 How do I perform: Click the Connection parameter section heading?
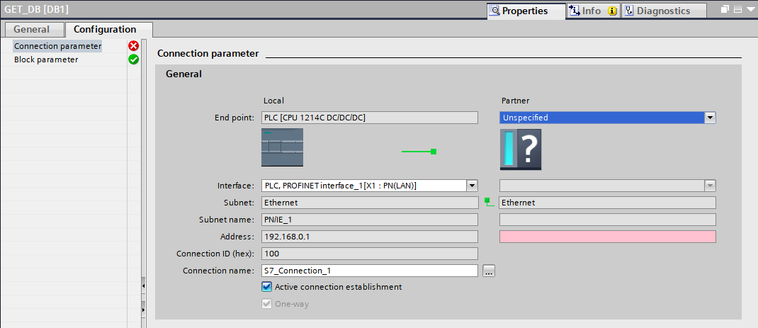208,54
